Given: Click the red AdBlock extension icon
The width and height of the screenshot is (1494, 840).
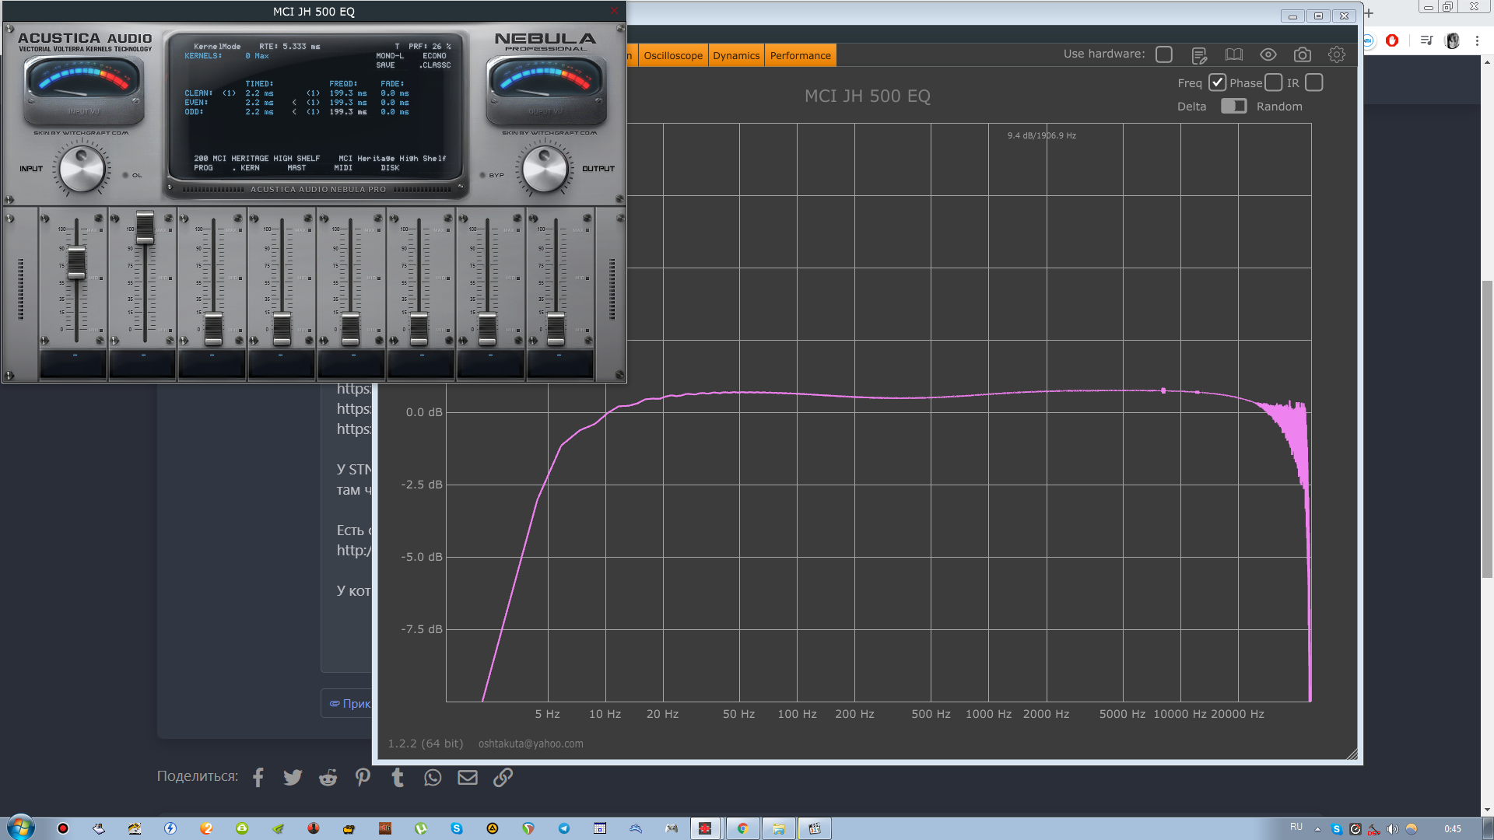Looking at the screenshot, I should 1392,40.
